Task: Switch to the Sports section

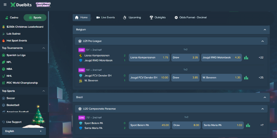Action: click(35, 18)
